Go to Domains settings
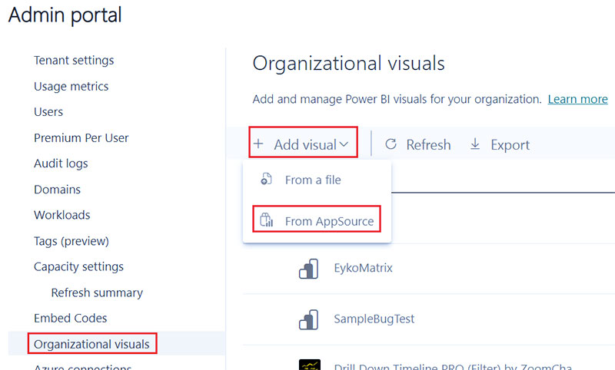Image resolution: width=615 pixels, height=370 pixels. [57, 190]
